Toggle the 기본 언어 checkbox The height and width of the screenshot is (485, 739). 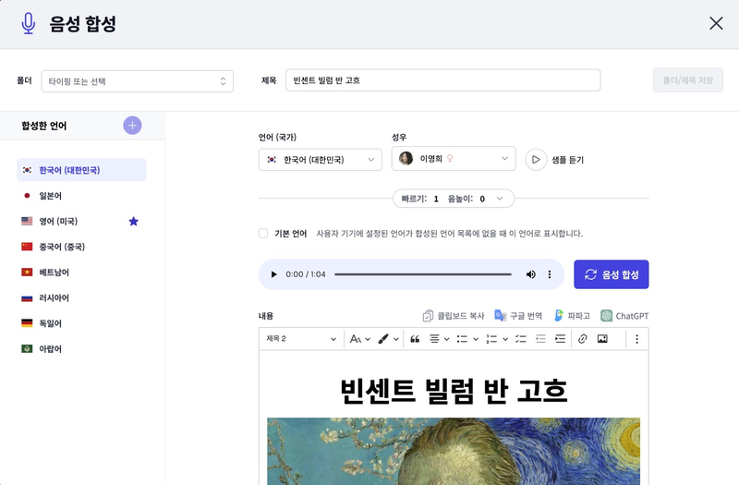[263, 234]
